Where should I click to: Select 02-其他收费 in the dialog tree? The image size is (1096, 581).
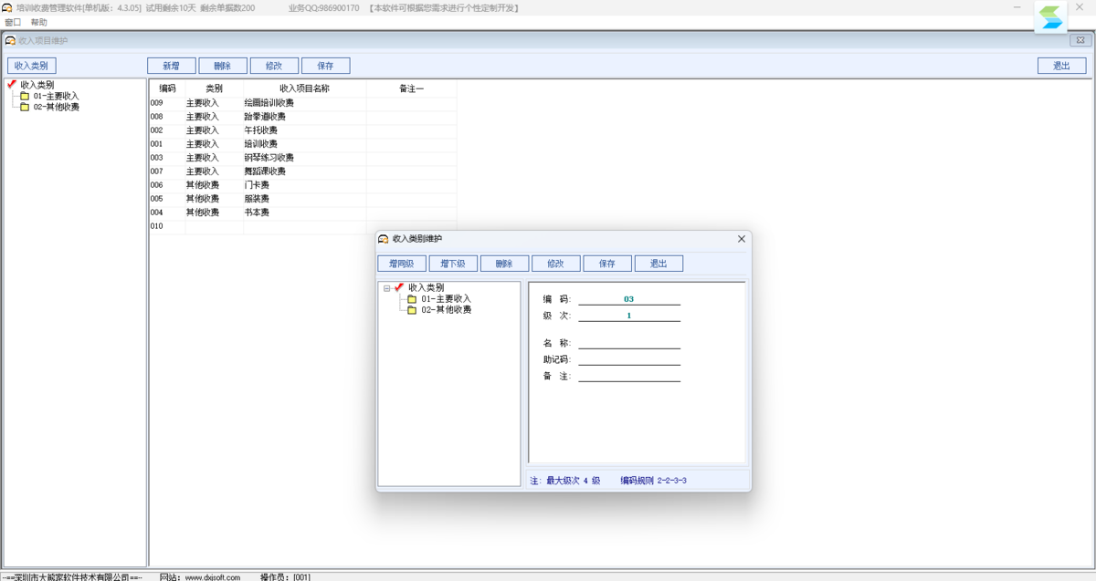446,310
